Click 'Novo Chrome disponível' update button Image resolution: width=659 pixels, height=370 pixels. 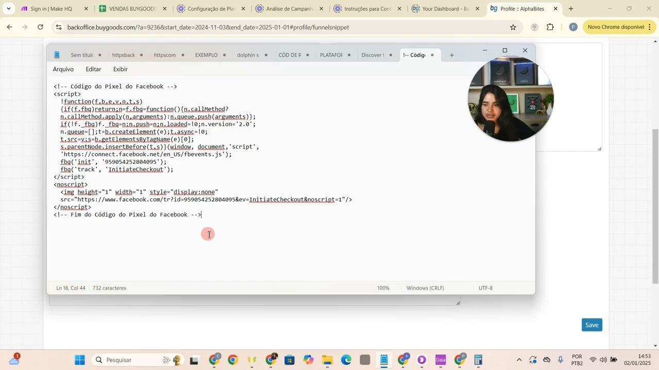615,27
